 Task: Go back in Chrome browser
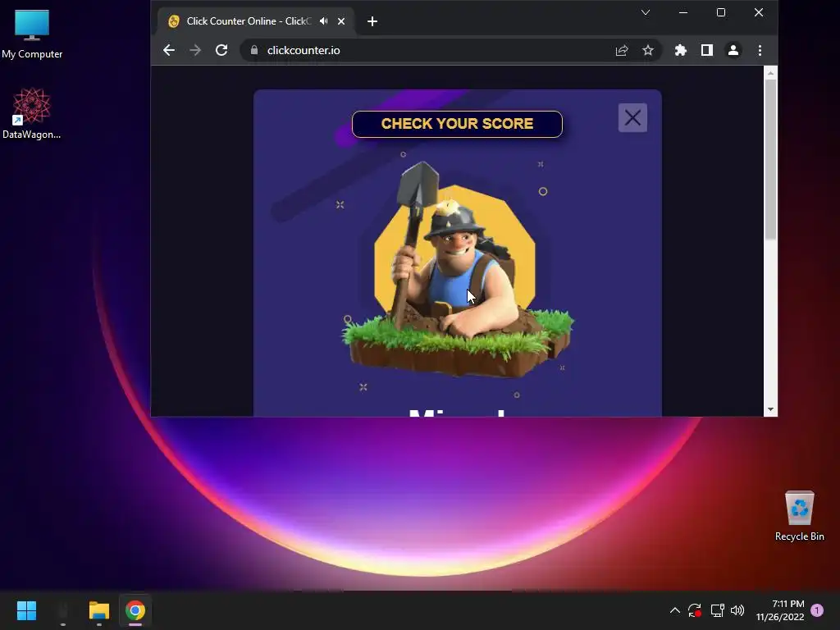tap(169, 50)
